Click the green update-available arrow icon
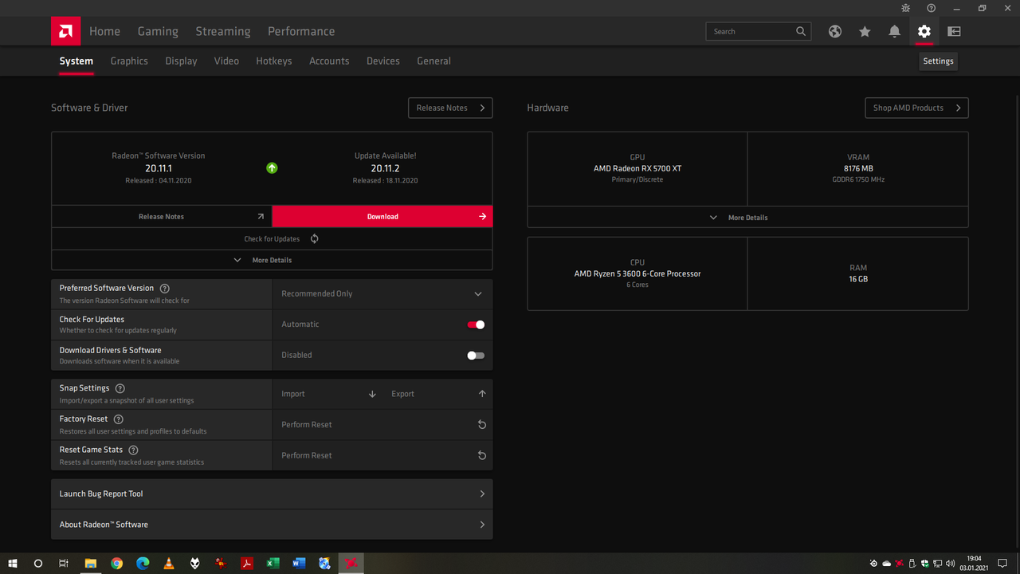Screen dimensions: 1020x574 [272, 168]
